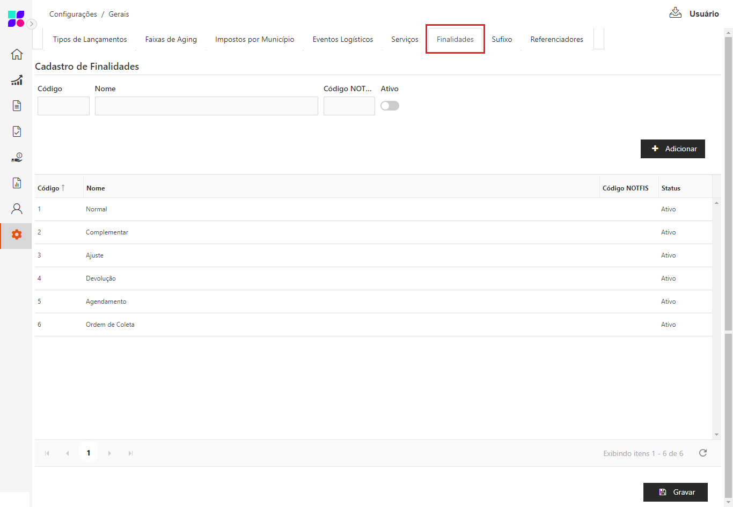Refresh the grid with reload icon
This screenshot has width=733, height=507.
point(703,453)
